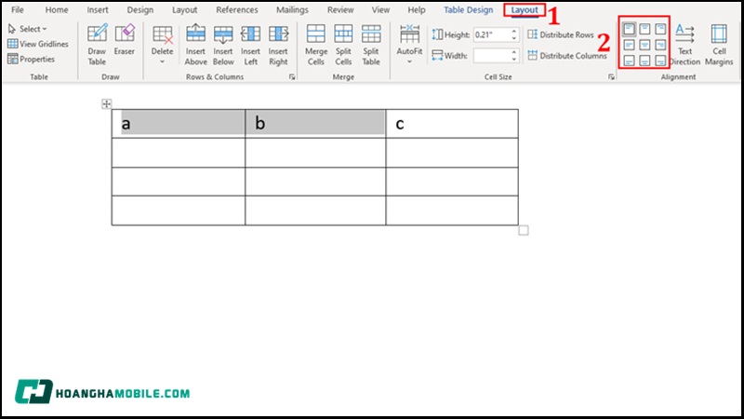This screenshot has height=419, width=744.
Task: Insert a row above
Action: click(x=196, y=45)
